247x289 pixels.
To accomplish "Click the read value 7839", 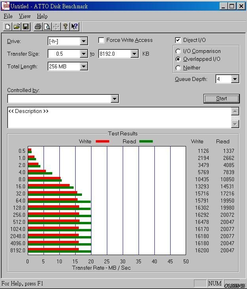I will click(x=228, y=172).
